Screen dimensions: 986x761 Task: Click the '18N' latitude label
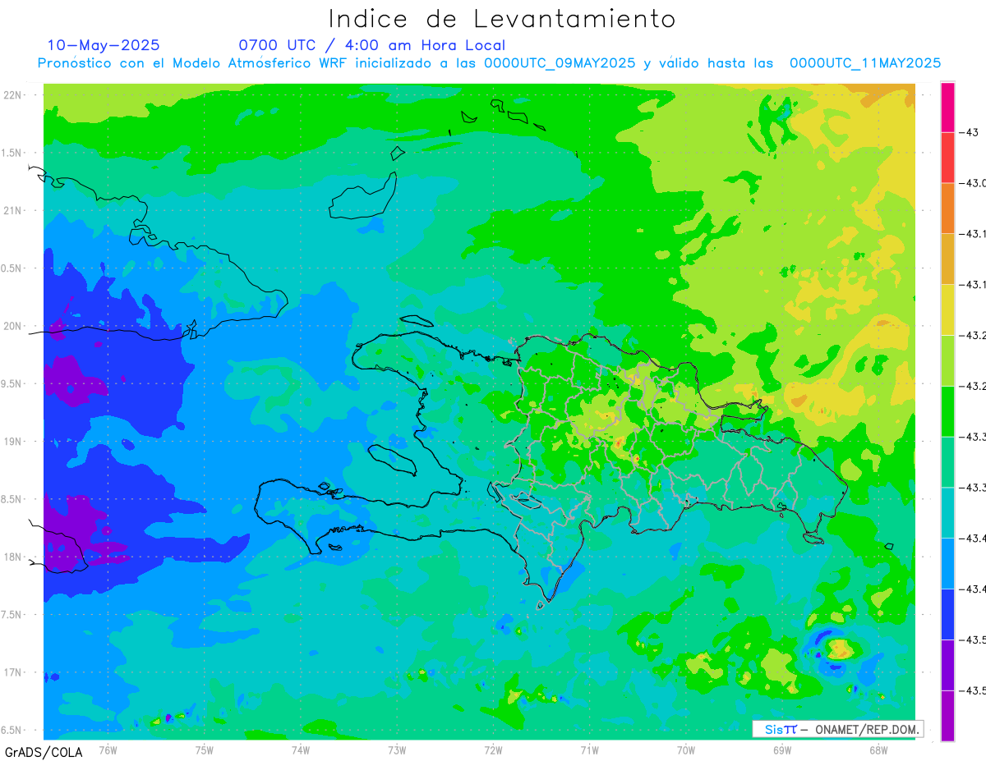coord(12,557)
